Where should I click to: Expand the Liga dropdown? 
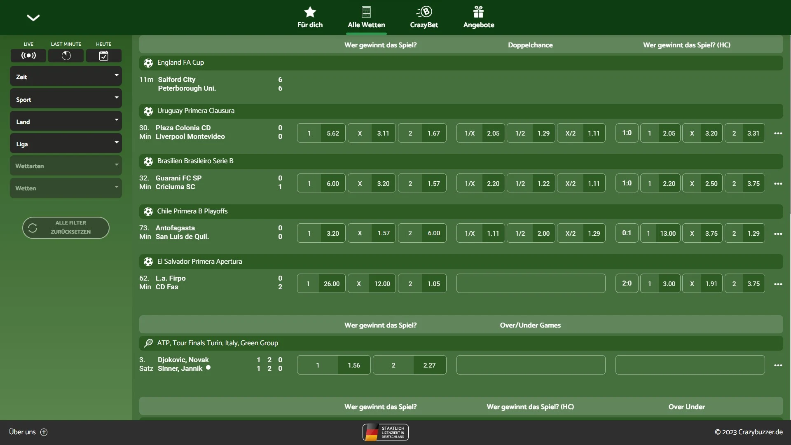pos(66,143)
